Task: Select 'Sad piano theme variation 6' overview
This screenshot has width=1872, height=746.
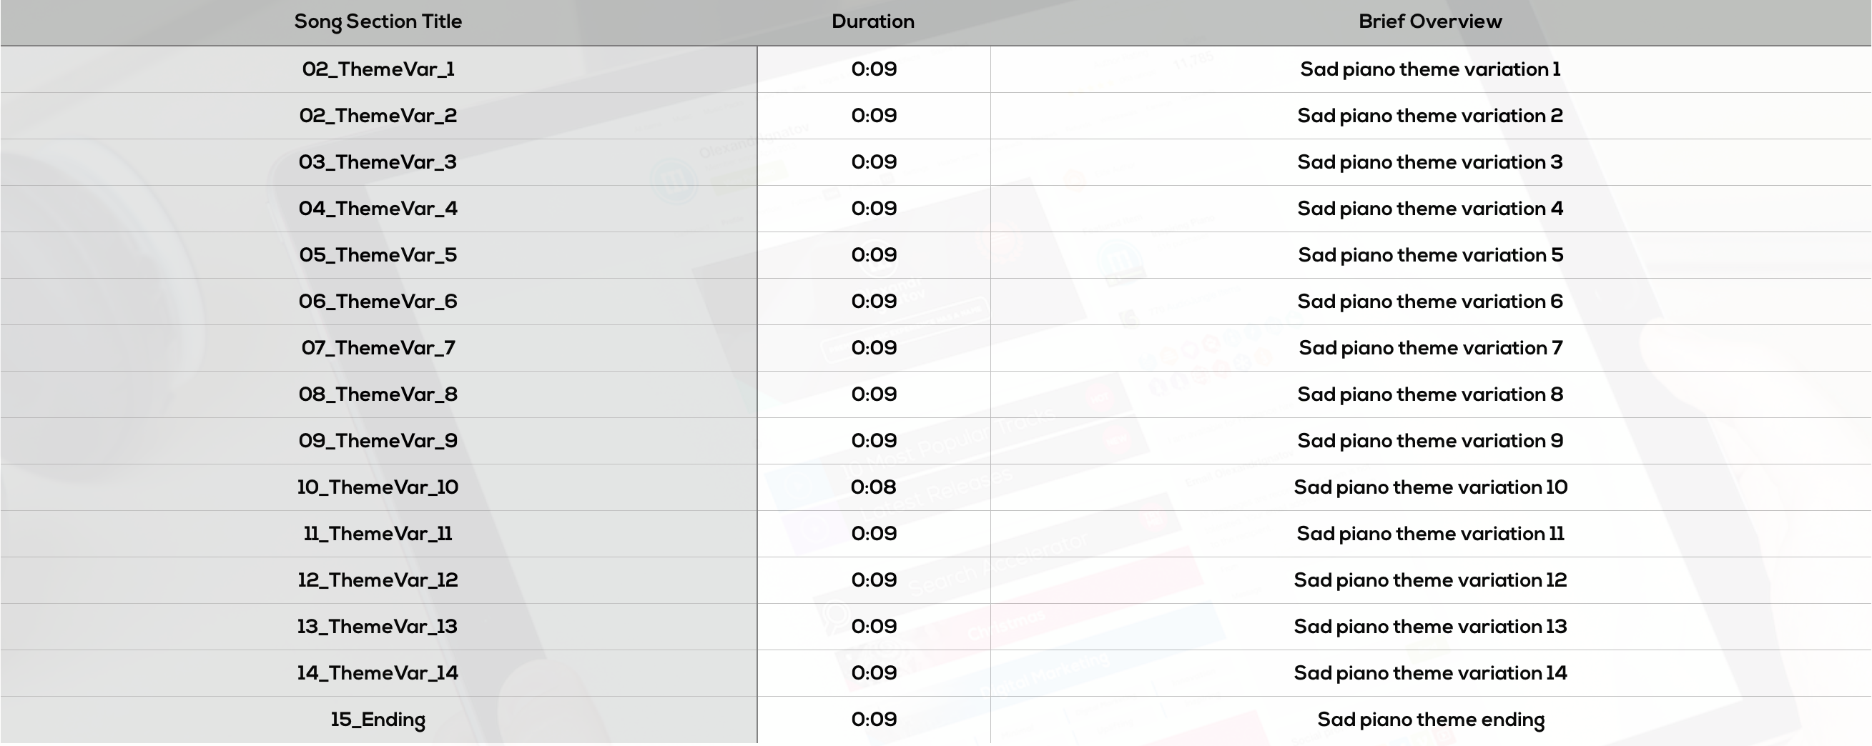Action: [x=1430, y=302]
